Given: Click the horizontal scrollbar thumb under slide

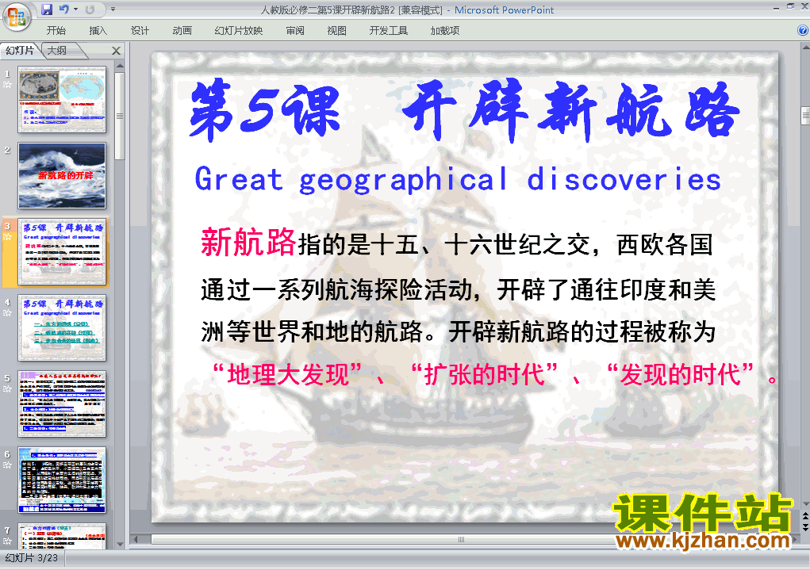Looking at the screenshot, I should (x=461, y=540).
